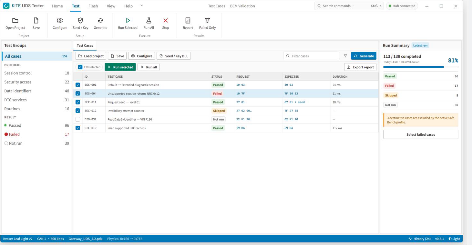Screen dimensions: 472x245
Task: Open Report icon in Results group
Action: click(x=188, y=21)
